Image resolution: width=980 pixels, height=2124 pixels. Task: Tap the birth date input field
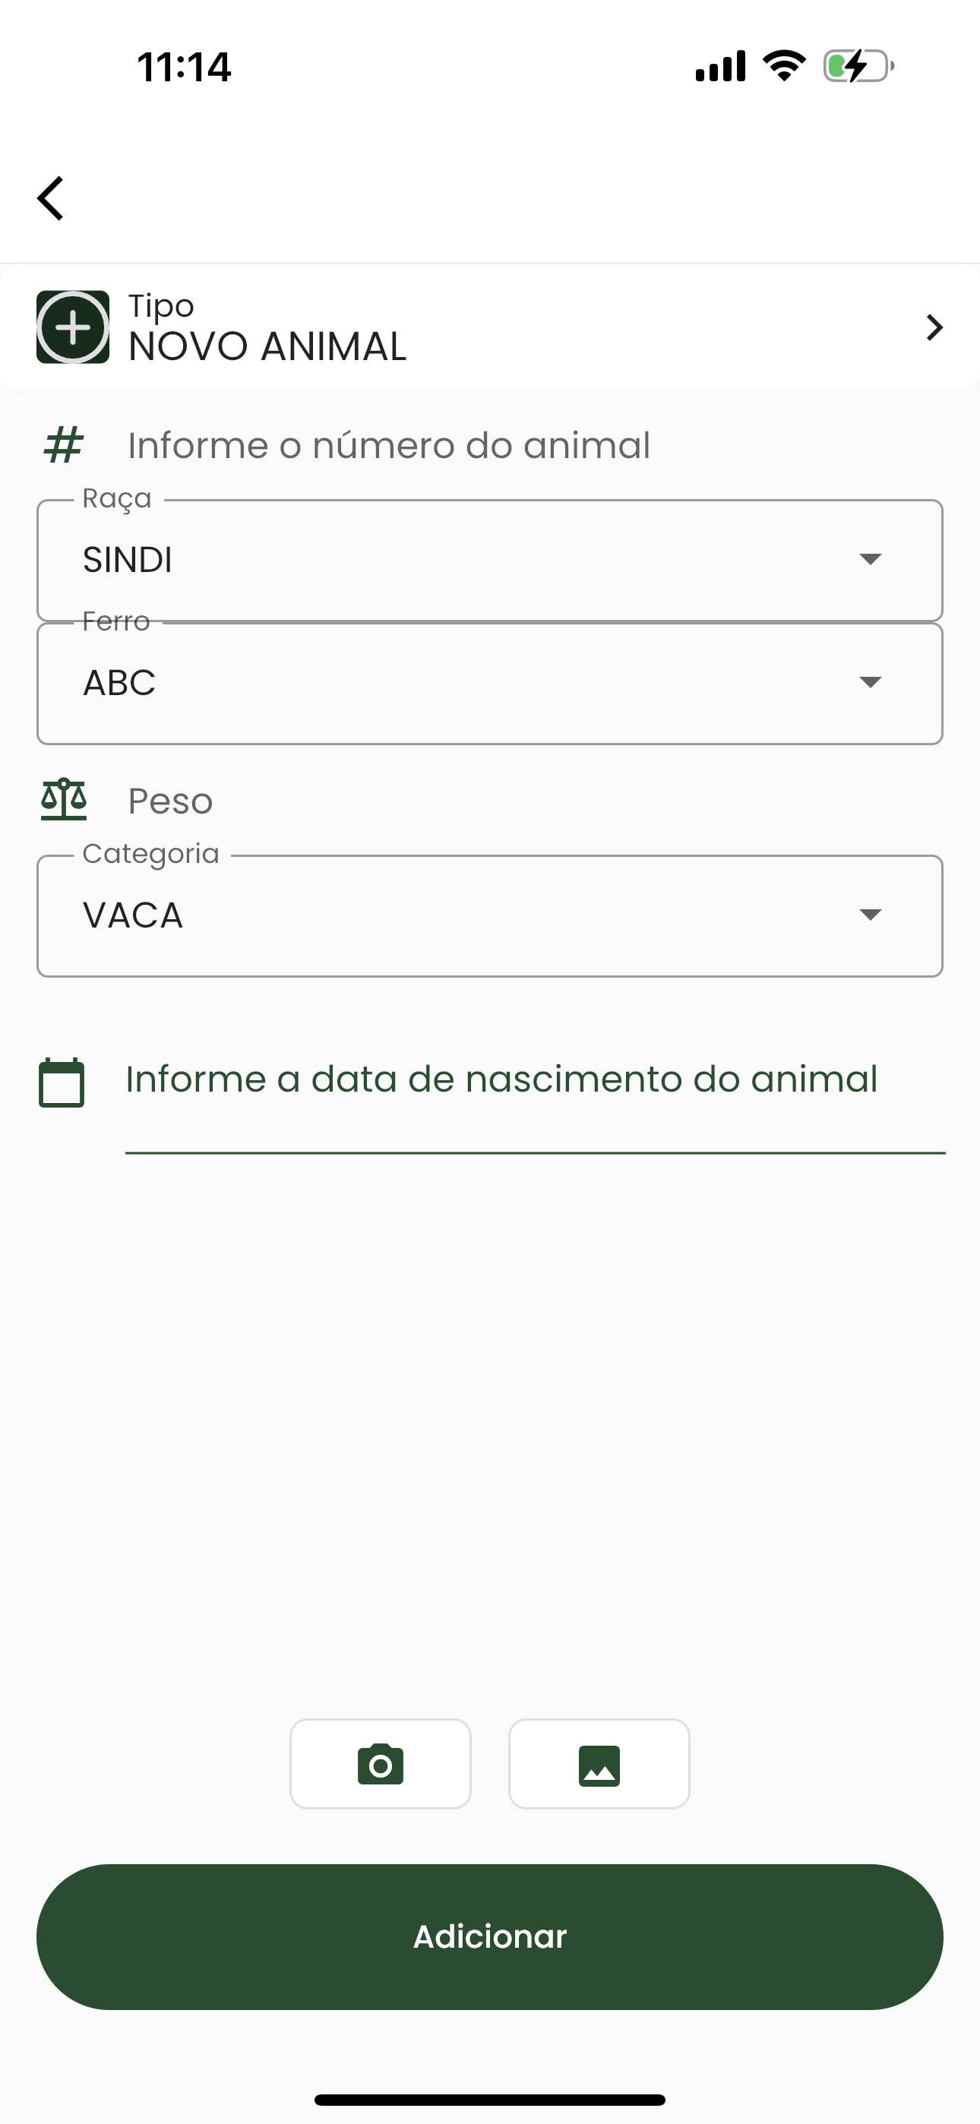[535, 1080]
